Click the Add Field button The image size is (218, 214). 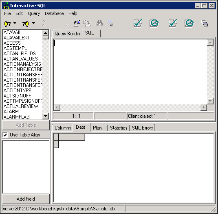coord(26,199)
